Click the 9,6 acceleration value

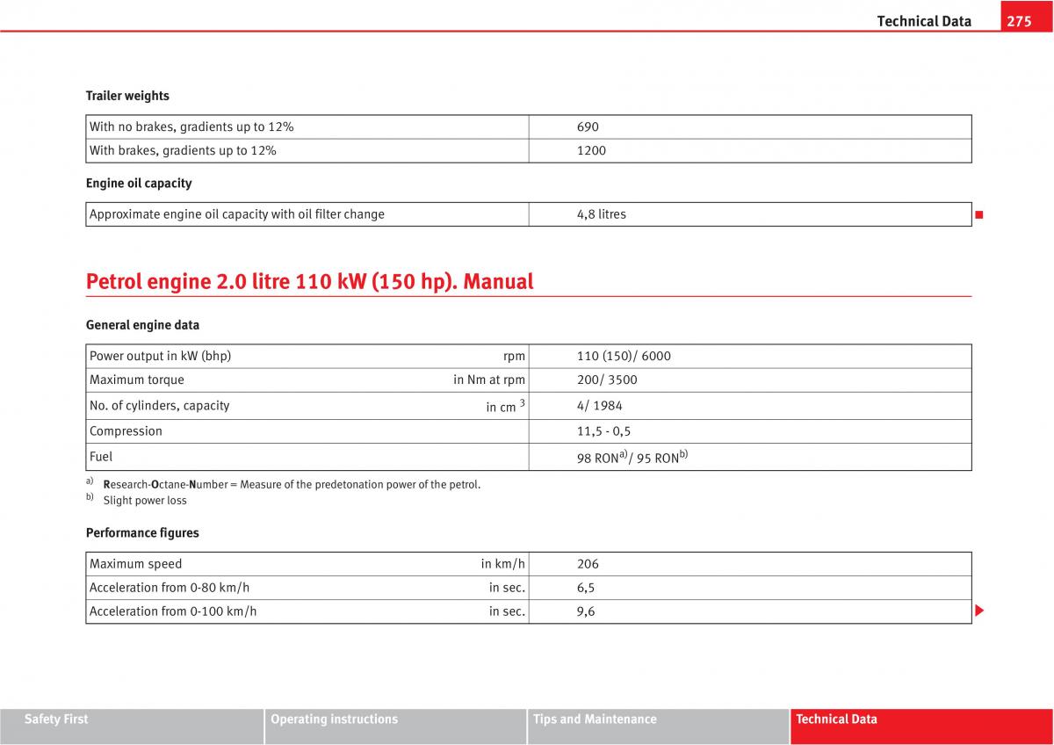[x=586, y=611]
